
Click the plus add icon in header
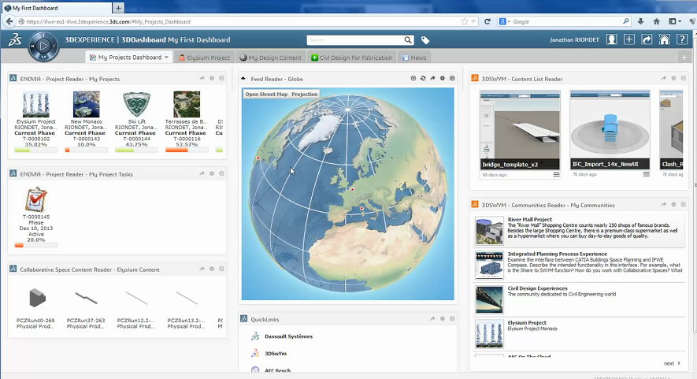tap(629, 39)
